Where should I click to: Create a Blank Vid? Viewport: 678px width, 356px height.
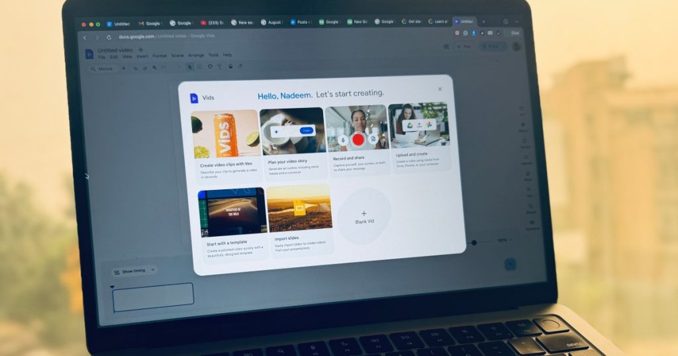[364, 217]
